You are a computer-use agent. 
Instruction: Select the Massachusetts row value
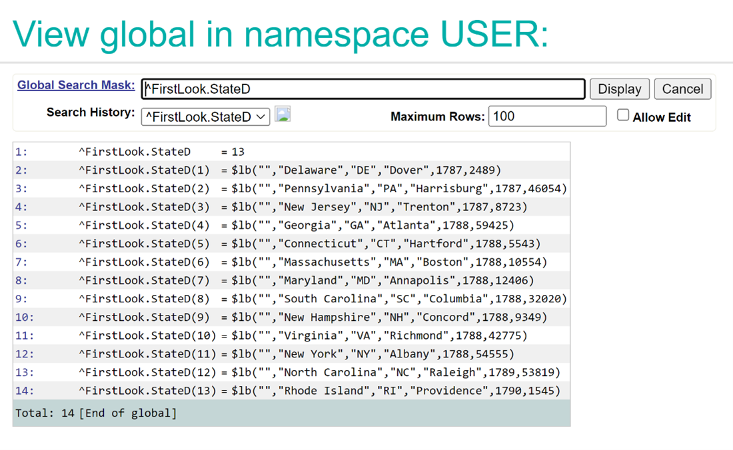click(389, 262)
